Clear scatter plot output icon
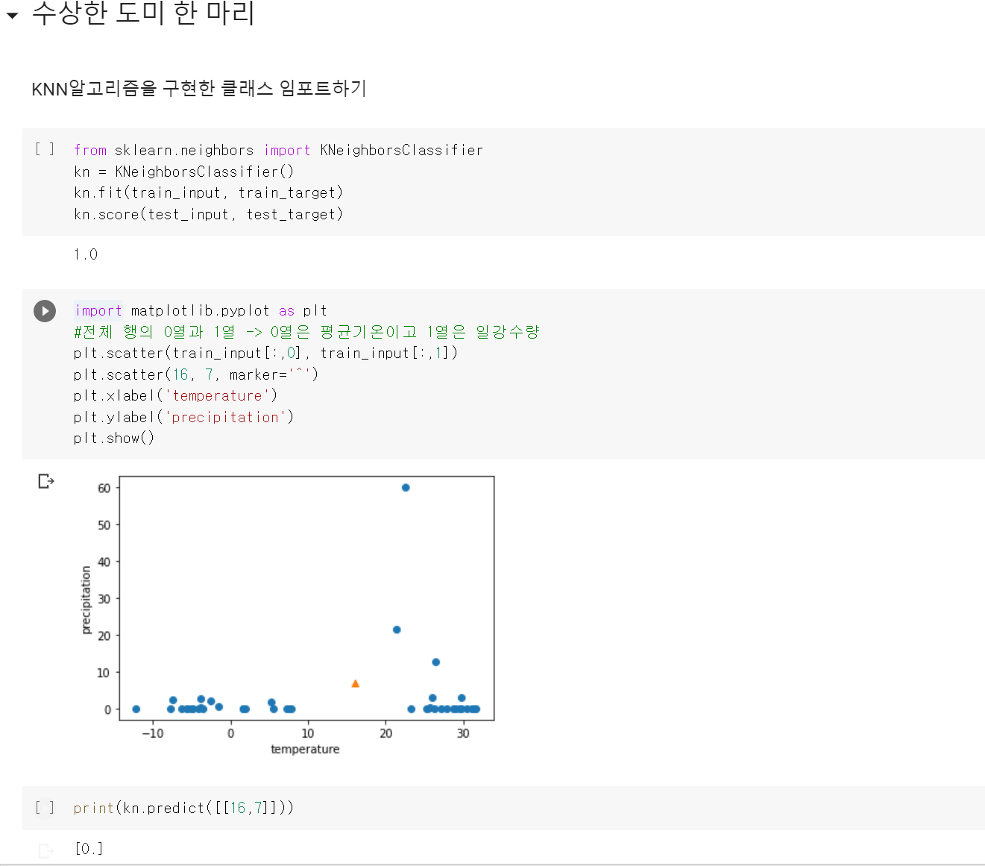This screenshot has height=866, width=985. click(46, 481)
